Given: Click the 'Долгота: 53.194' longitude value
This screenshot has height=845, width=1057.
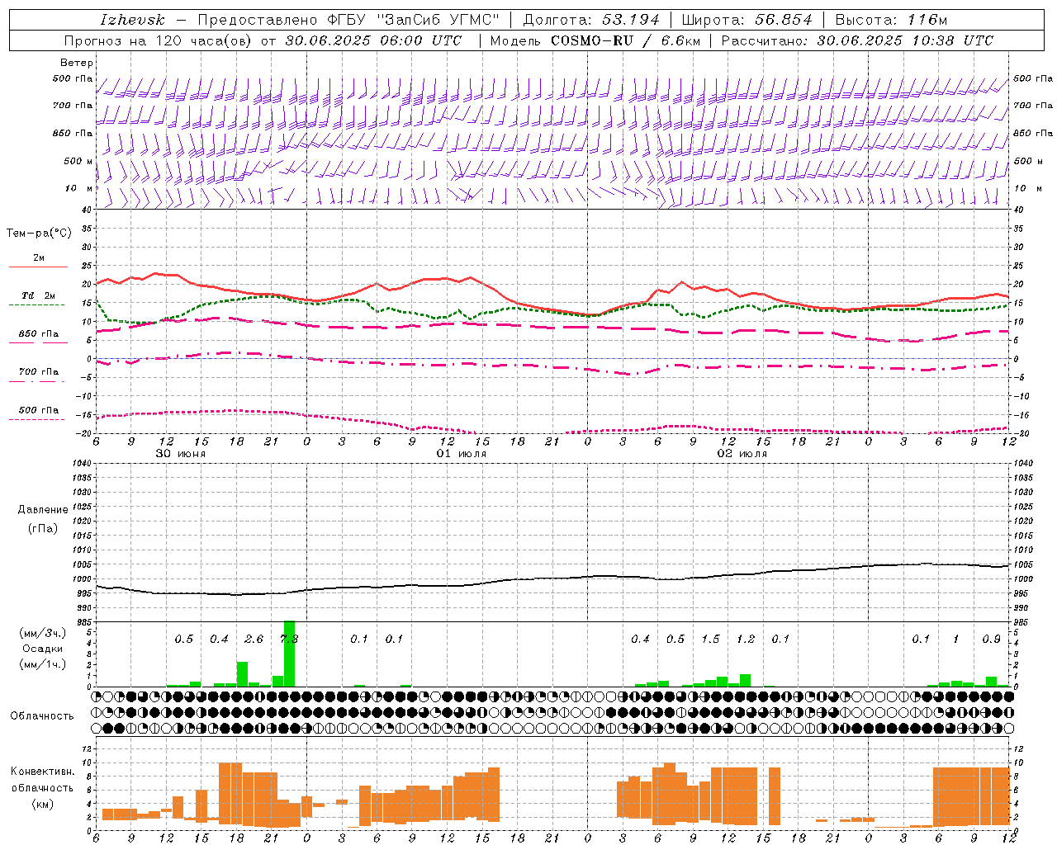Looking at the screenshot, I should click(590, 20).
